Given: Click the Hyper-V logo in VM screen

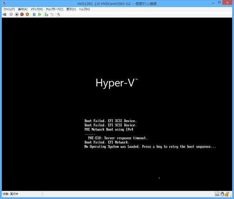Looking at the screenshot, I should point(117,83).
